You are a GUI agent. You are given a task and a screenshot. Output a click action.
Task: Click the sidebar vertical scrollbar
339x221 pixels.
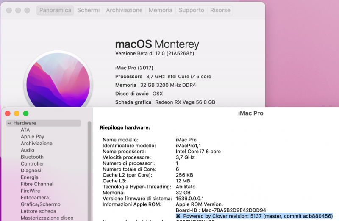[x=89, y=171]
